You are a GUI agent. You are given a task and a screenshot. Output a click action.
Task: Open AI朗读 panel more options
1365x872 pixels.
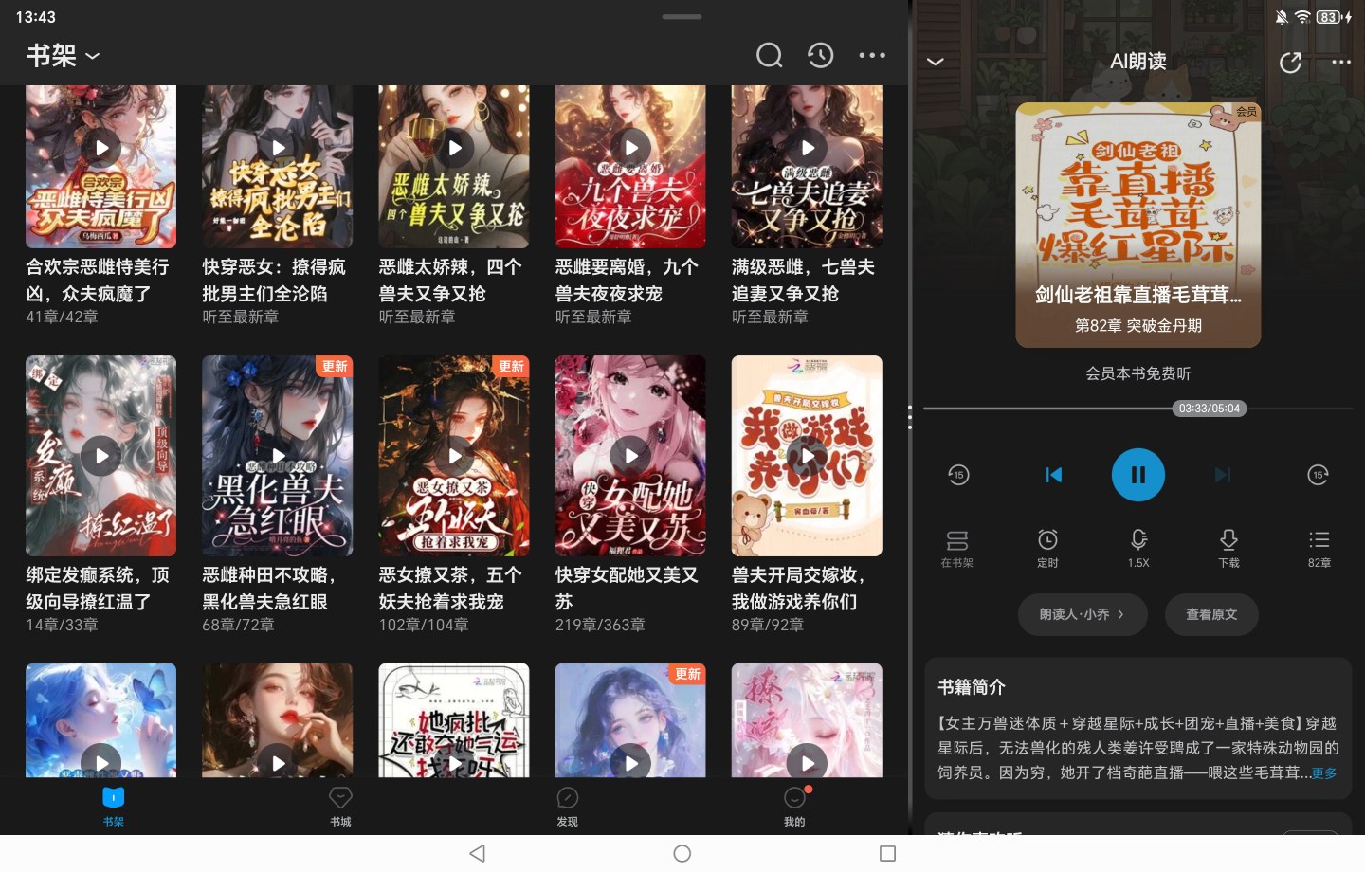(1341, 62)
